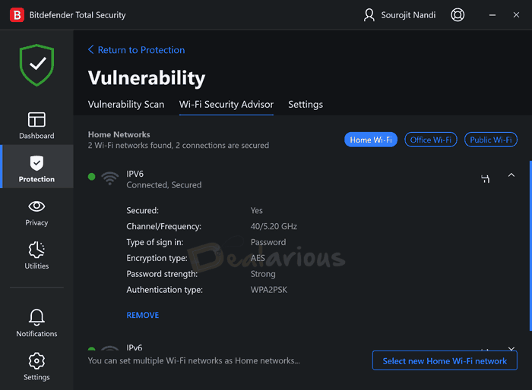Switch to the Settings tab
Viewport: 532px width, 390px height.
tap(306, 105)
